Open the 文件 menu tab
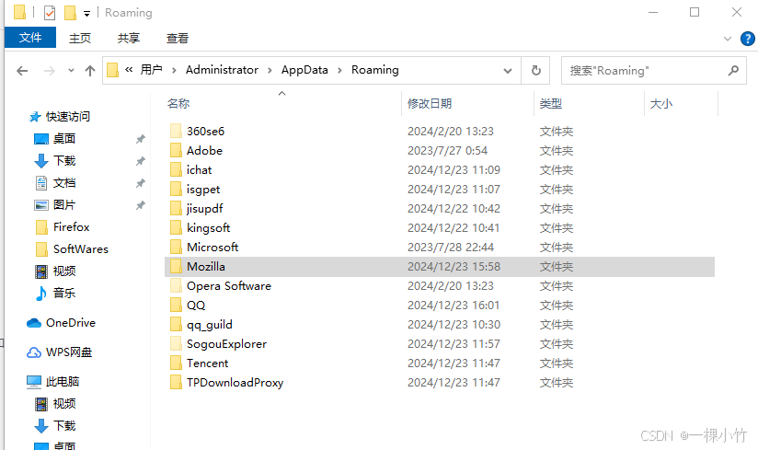The height and width of the screenshot is (450, 758). (30, 38)
